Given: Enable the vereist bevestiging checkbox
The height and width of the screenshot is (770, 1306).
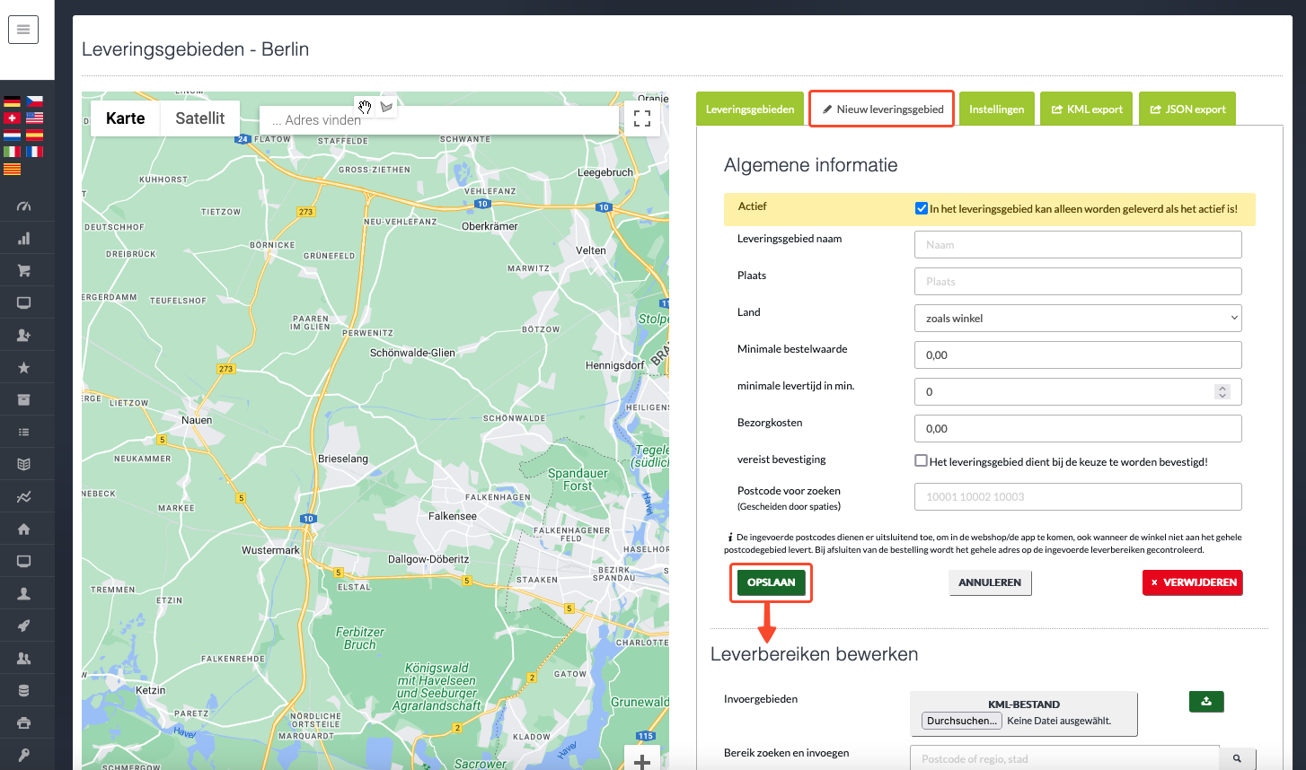Looking at the screenshot, I should [x=921, y=461].
